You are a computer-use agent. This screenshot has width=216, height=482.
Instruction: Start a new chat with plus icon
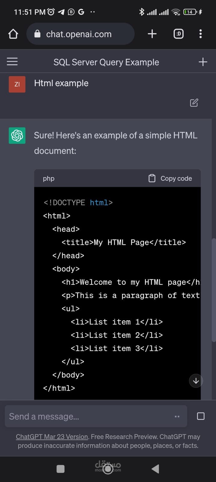tap(203, 62)
